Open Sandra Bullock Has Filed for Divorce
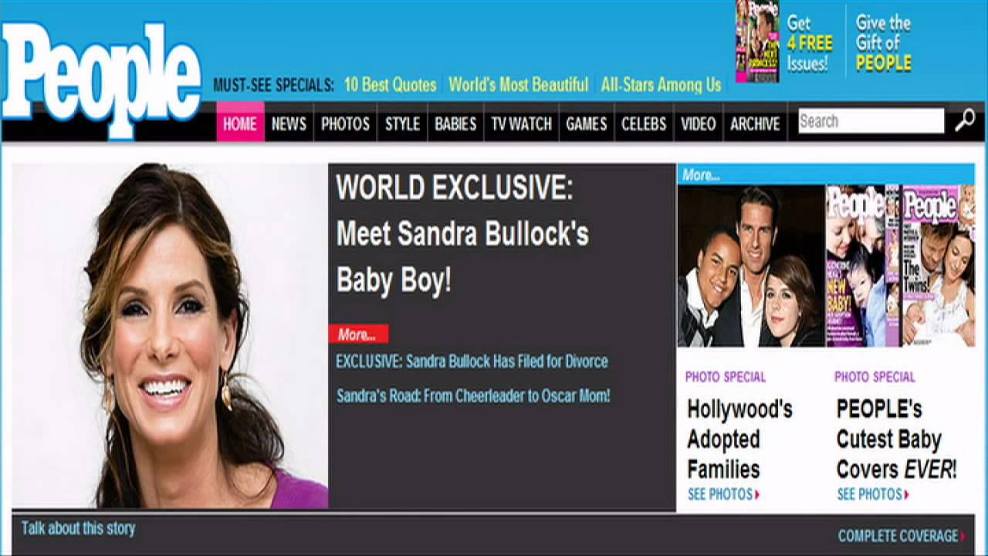This screenshot has width=988, height=556. click(x=472, y=361)
